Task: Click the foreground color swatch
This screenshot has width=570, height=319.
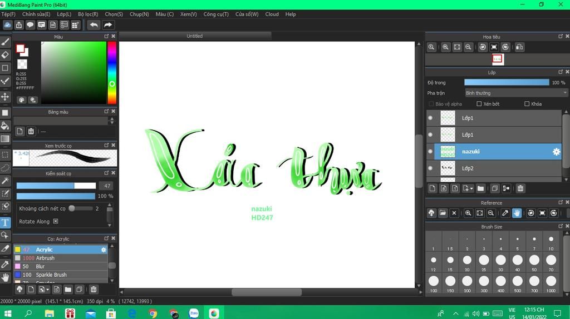Action: click(x=21, y=49)
